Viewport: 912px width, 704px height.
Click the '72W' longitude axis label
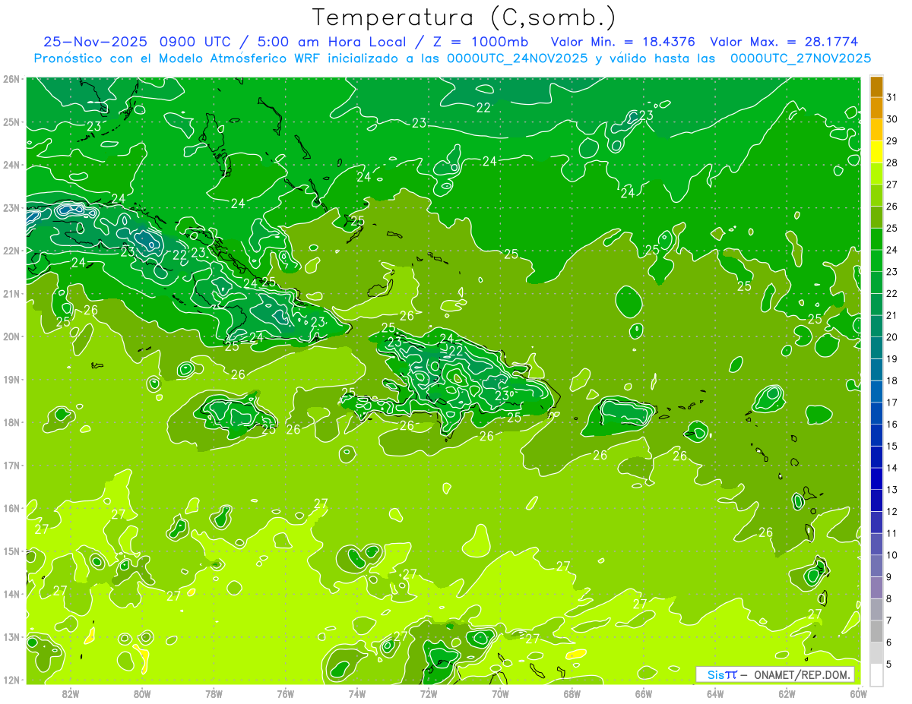click(429, 693)
